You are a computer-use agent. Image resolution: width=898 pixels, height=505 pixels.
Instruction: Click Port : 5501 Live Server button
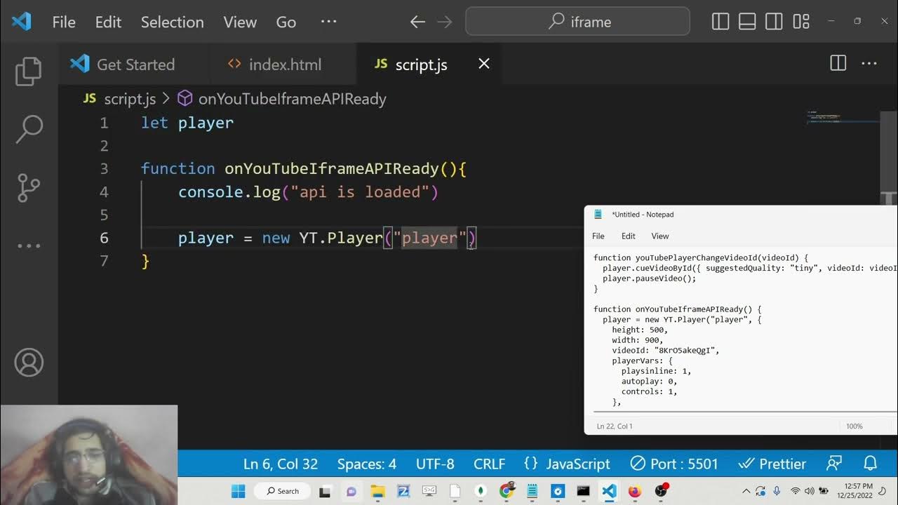click(674, 464)
